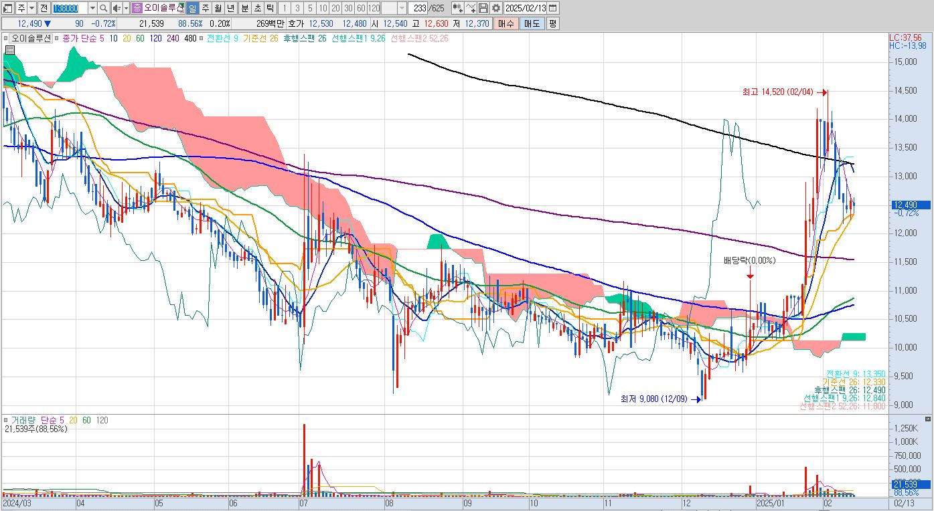Click the 배당락(0.00%) marker label

pyautogui.click(x=749, y=260)
